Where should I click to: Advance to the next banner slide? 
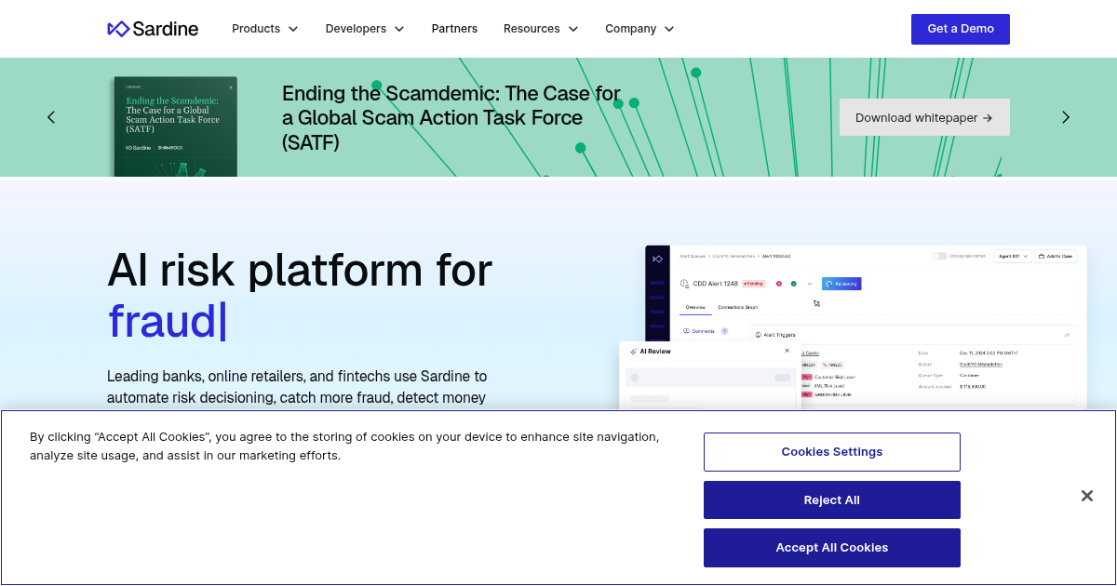click(x=1066, y=117)
